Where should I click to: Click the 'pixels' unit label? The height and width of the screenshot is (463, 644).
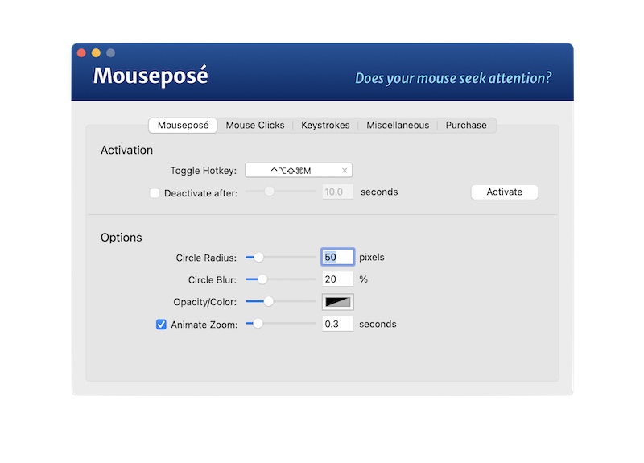[x=372, y=258]
